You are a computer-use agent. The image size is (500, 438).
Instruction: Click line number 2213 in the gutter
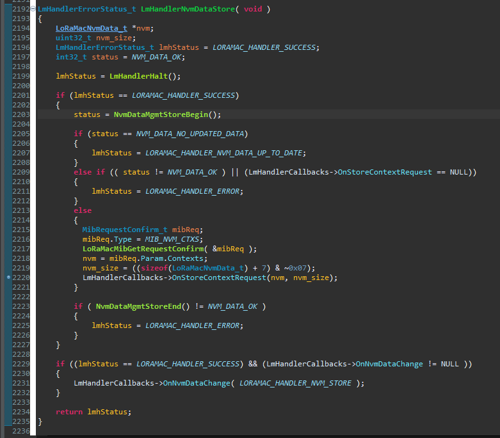pos(21,210)
